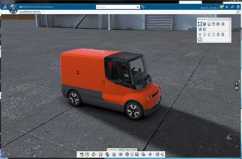Screen dimensions: 242x159
Task: Click in the Rechercher search field
Action: coord(115,7)
